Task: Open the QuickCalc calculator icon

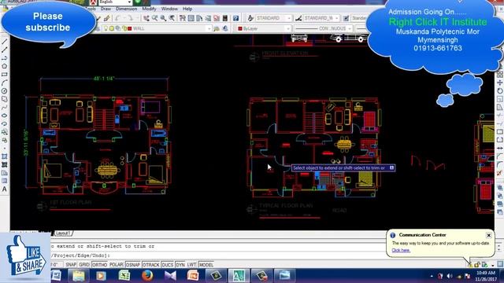Action: 225,18
